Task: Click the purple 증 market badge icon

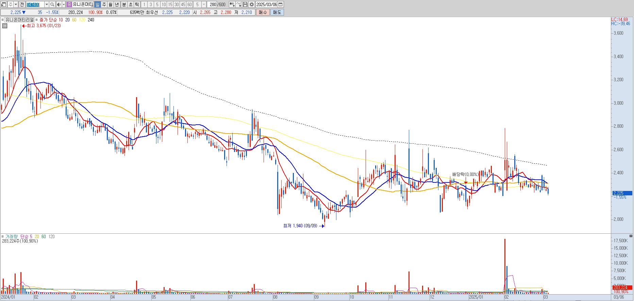Action: [x=69, y=4]
